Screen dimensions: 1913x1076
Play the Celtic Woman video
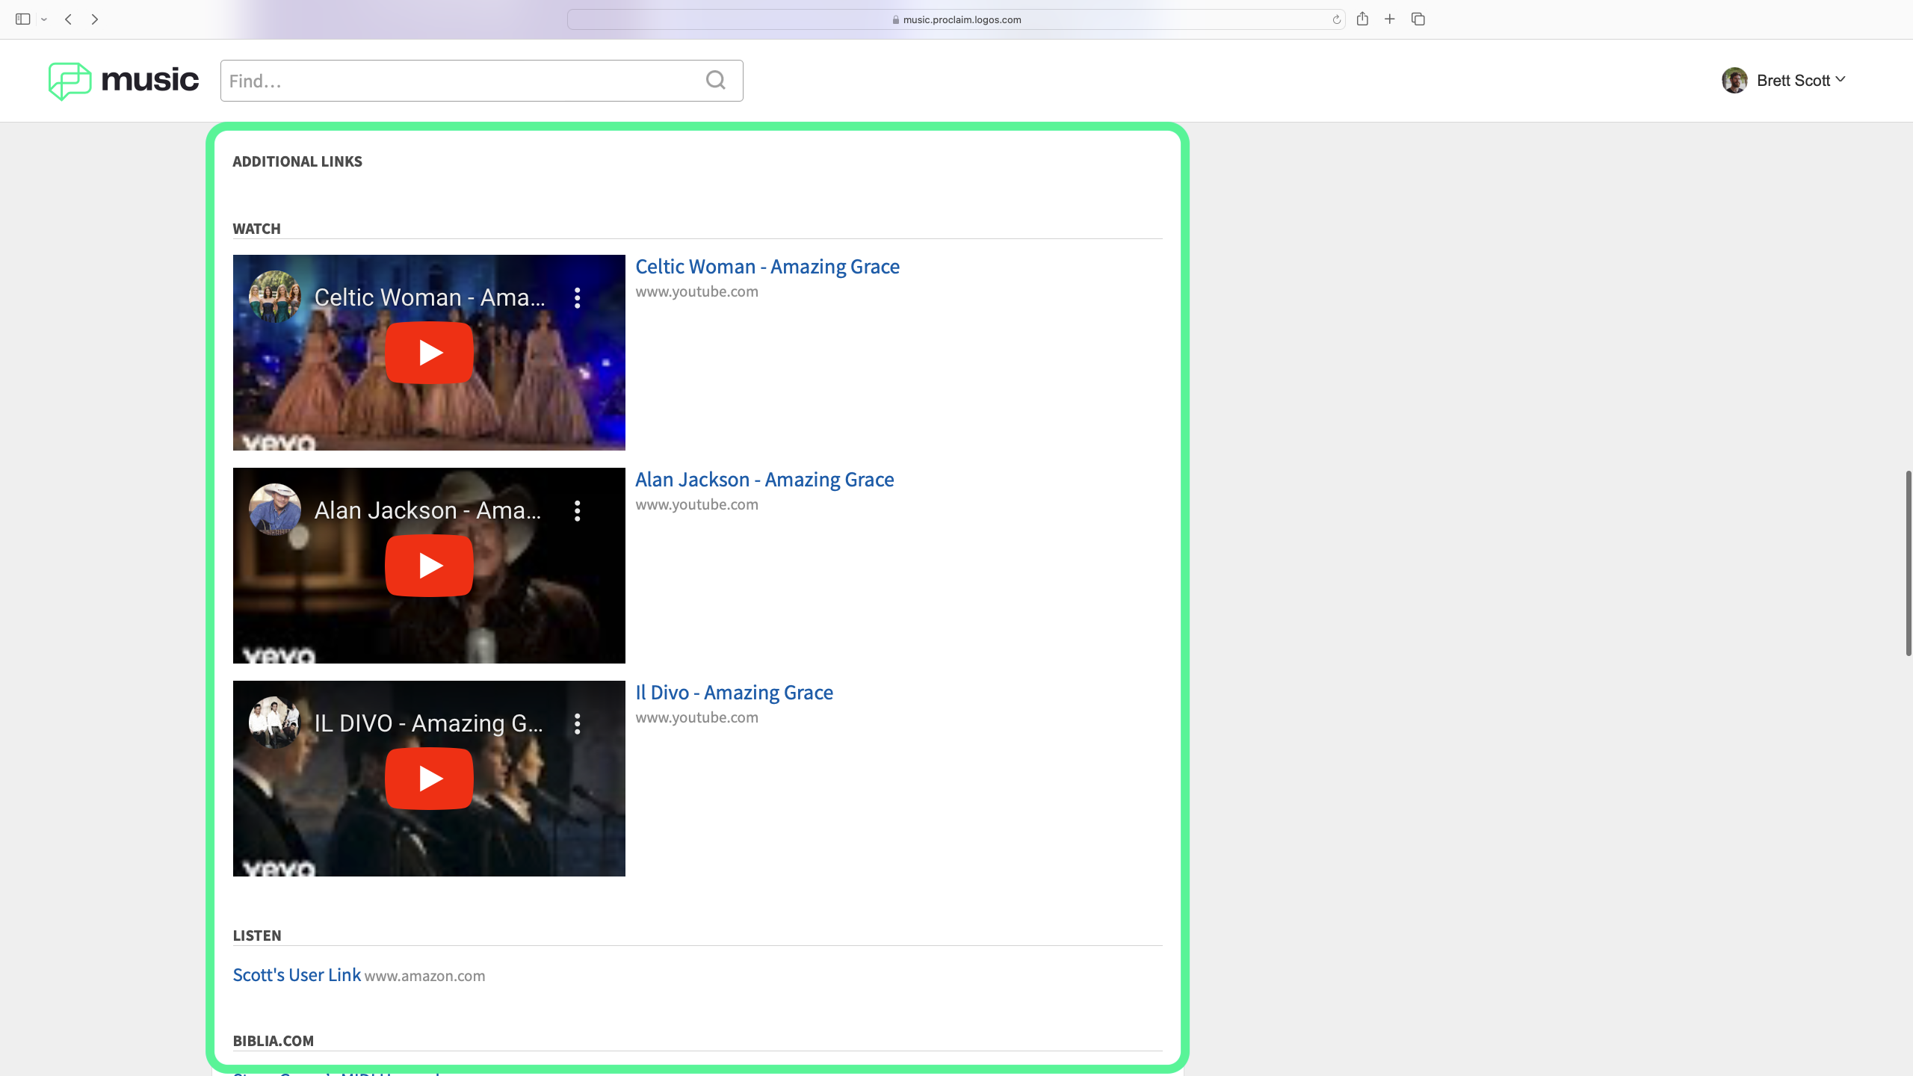point(429,353)
